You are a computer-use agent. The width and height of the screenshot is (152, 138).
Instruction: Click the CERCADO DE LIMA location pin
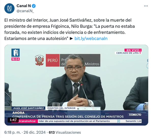[140, 53]
